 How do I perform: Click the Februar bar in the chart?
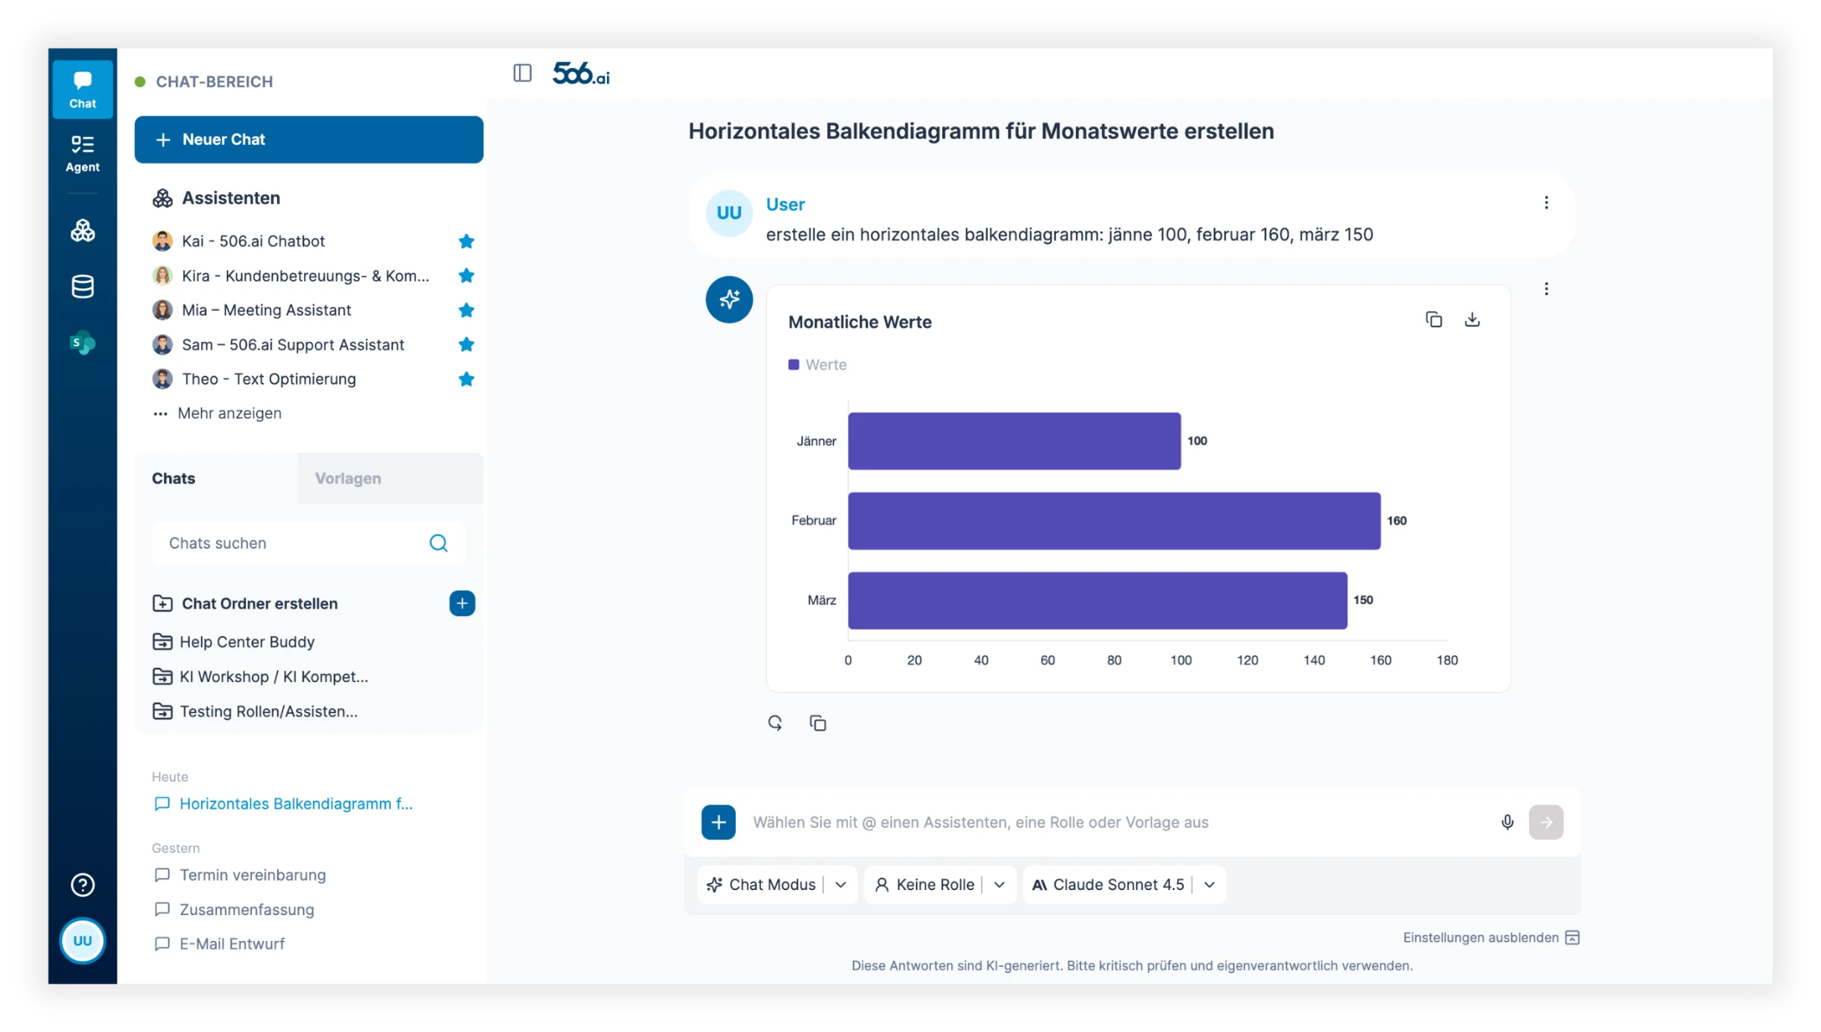coord(1115,521)
